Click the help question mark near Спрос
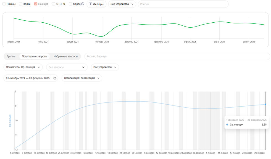The image size is (271, 159). point(83,4)
